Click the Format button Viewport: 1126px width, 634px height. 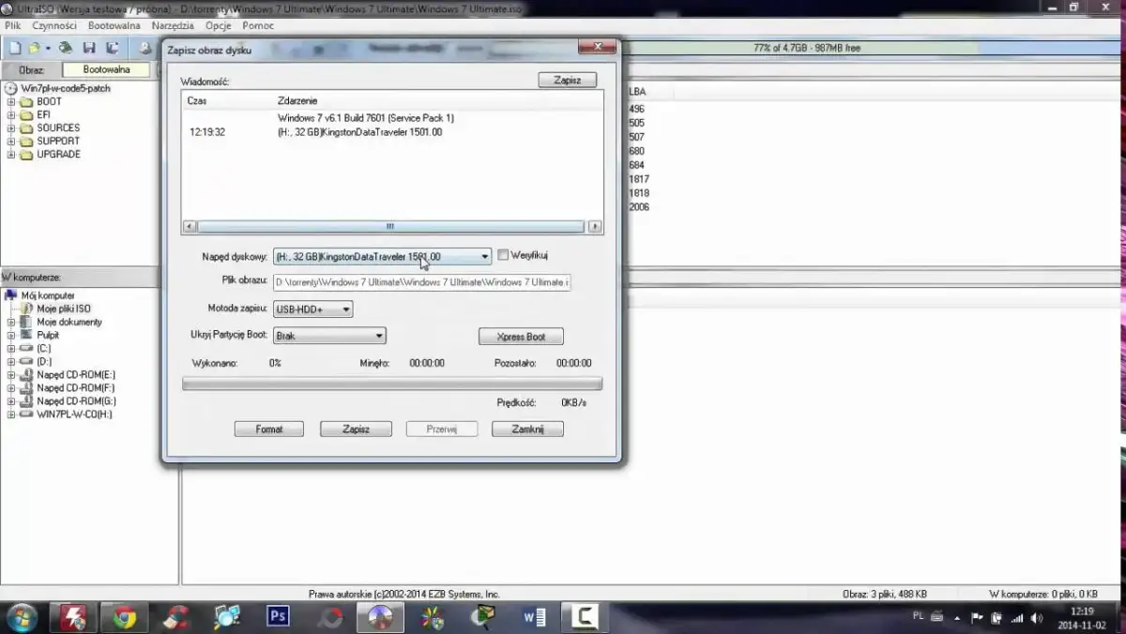tap(269, 429)
